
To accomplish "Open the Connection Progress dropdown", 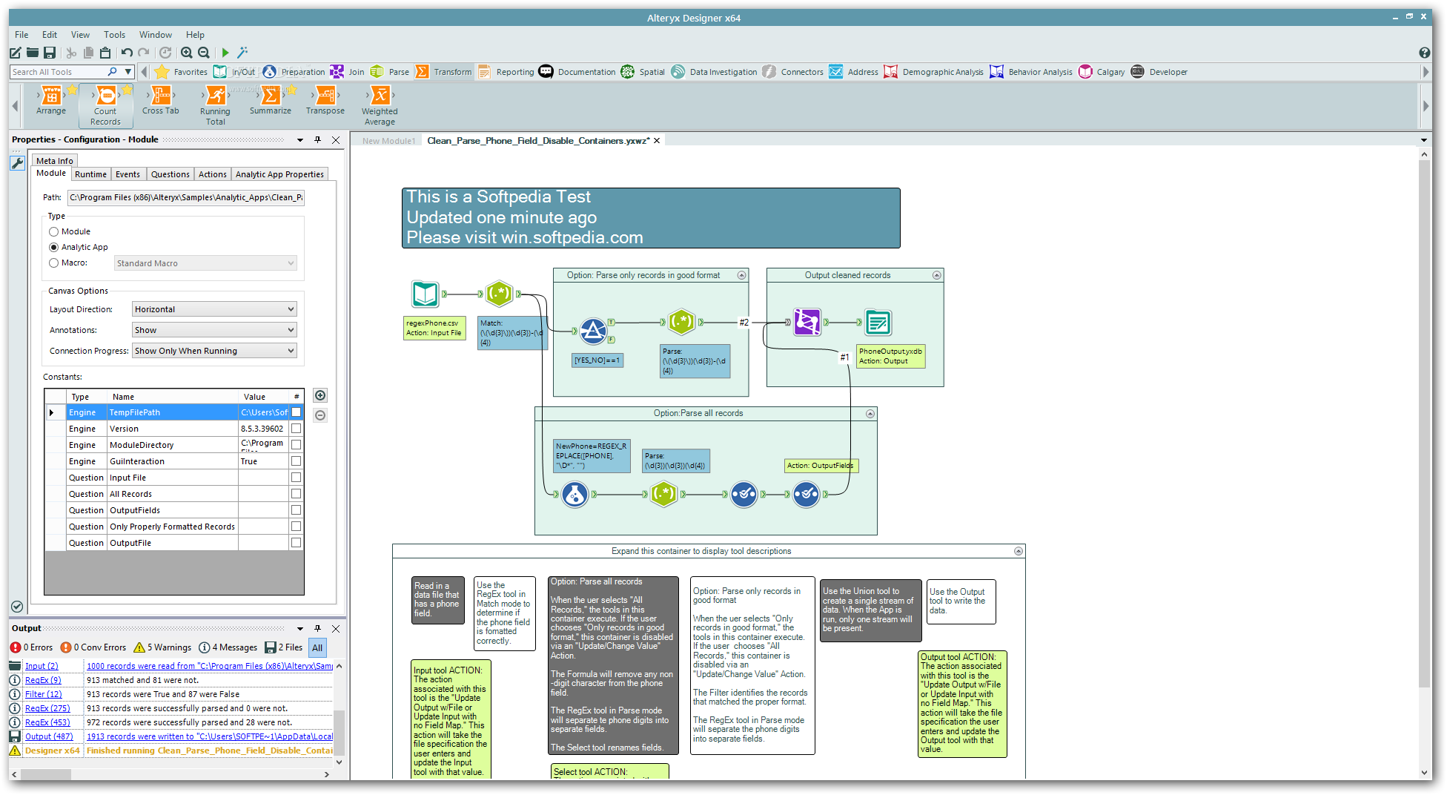I will (x=214, y=351).
